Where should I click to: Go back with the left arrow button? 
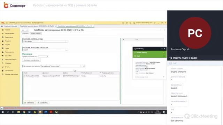pos(23,30)
